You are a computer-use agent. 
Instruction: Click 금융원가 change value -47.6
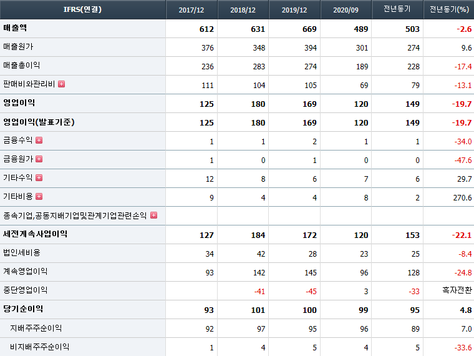tap(463, 160)
